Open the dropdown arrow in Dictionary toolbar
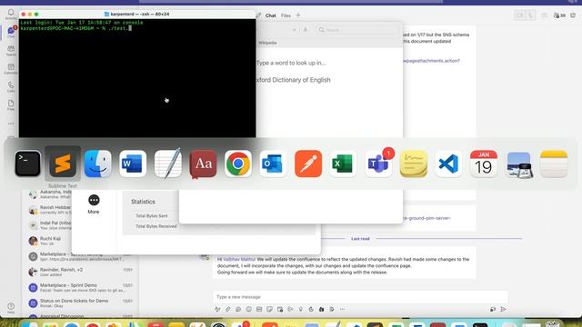 coord(295,30)
